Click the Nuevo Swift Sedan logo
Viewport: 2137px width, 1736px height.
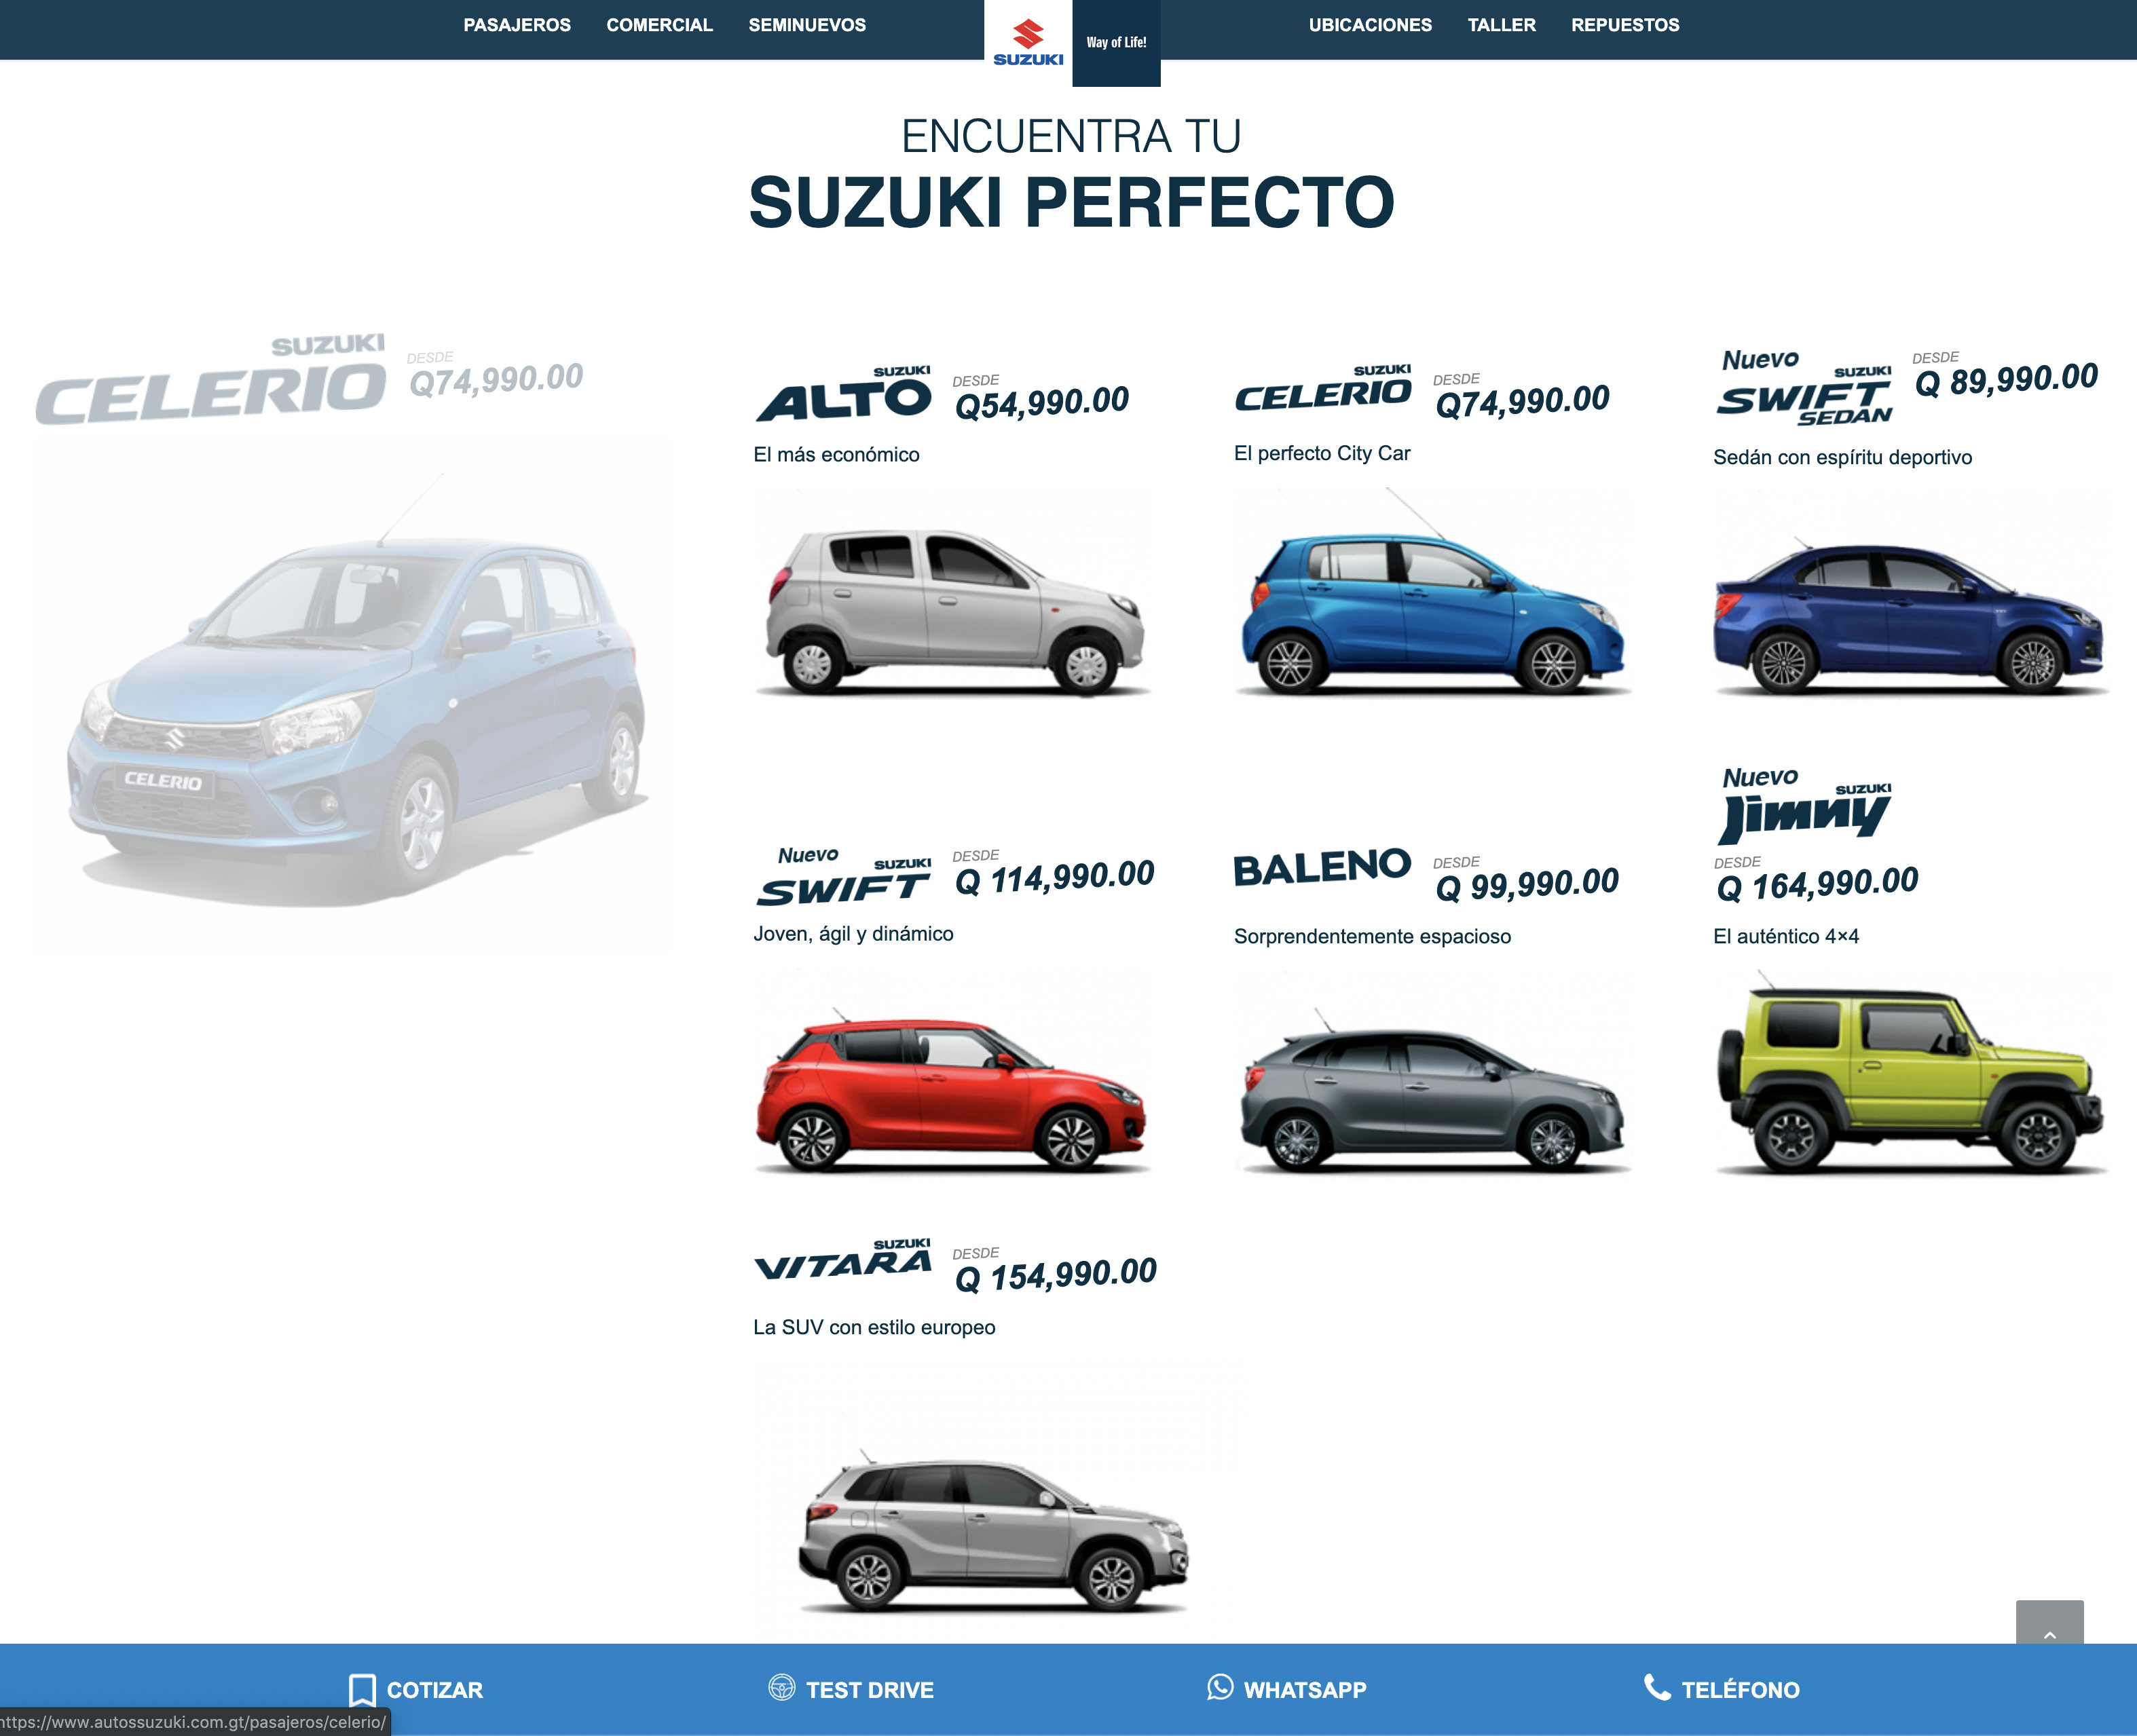pyautogui.click(x=1805, y=388)
